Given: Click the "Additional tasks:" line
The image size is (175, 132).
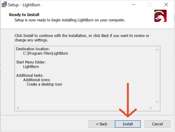Looking at the screenshot, I should click(30, 76).
